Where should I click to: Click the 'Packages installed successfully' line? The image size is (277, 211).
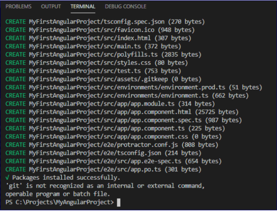(63, 178)
